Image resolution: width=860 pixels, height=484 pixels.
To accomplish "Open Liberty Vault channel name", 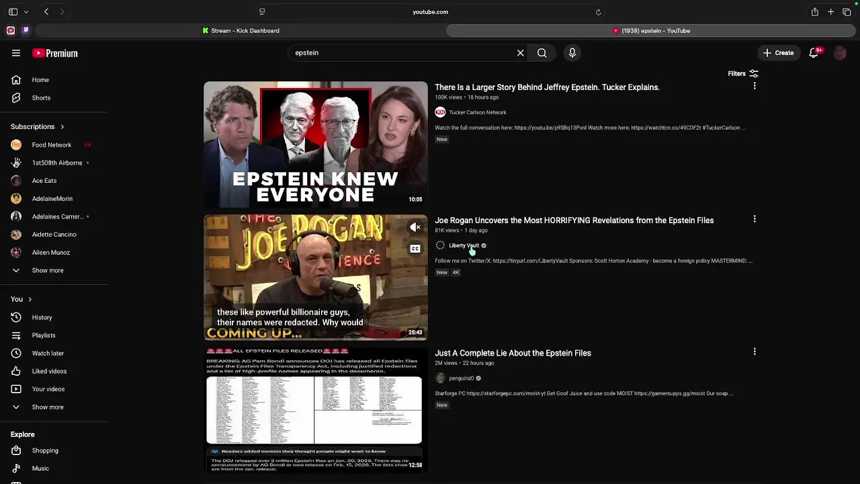I will [464, 245].
